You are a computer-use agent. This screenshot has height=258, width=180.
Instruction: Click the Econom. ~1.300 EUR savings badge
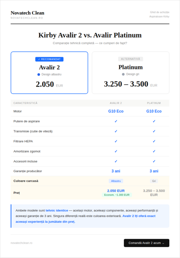(117, 195)
